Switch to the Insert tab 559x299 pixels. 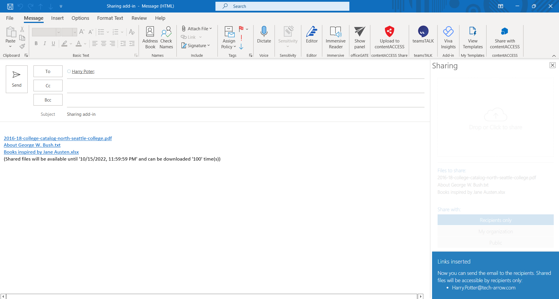57,18
